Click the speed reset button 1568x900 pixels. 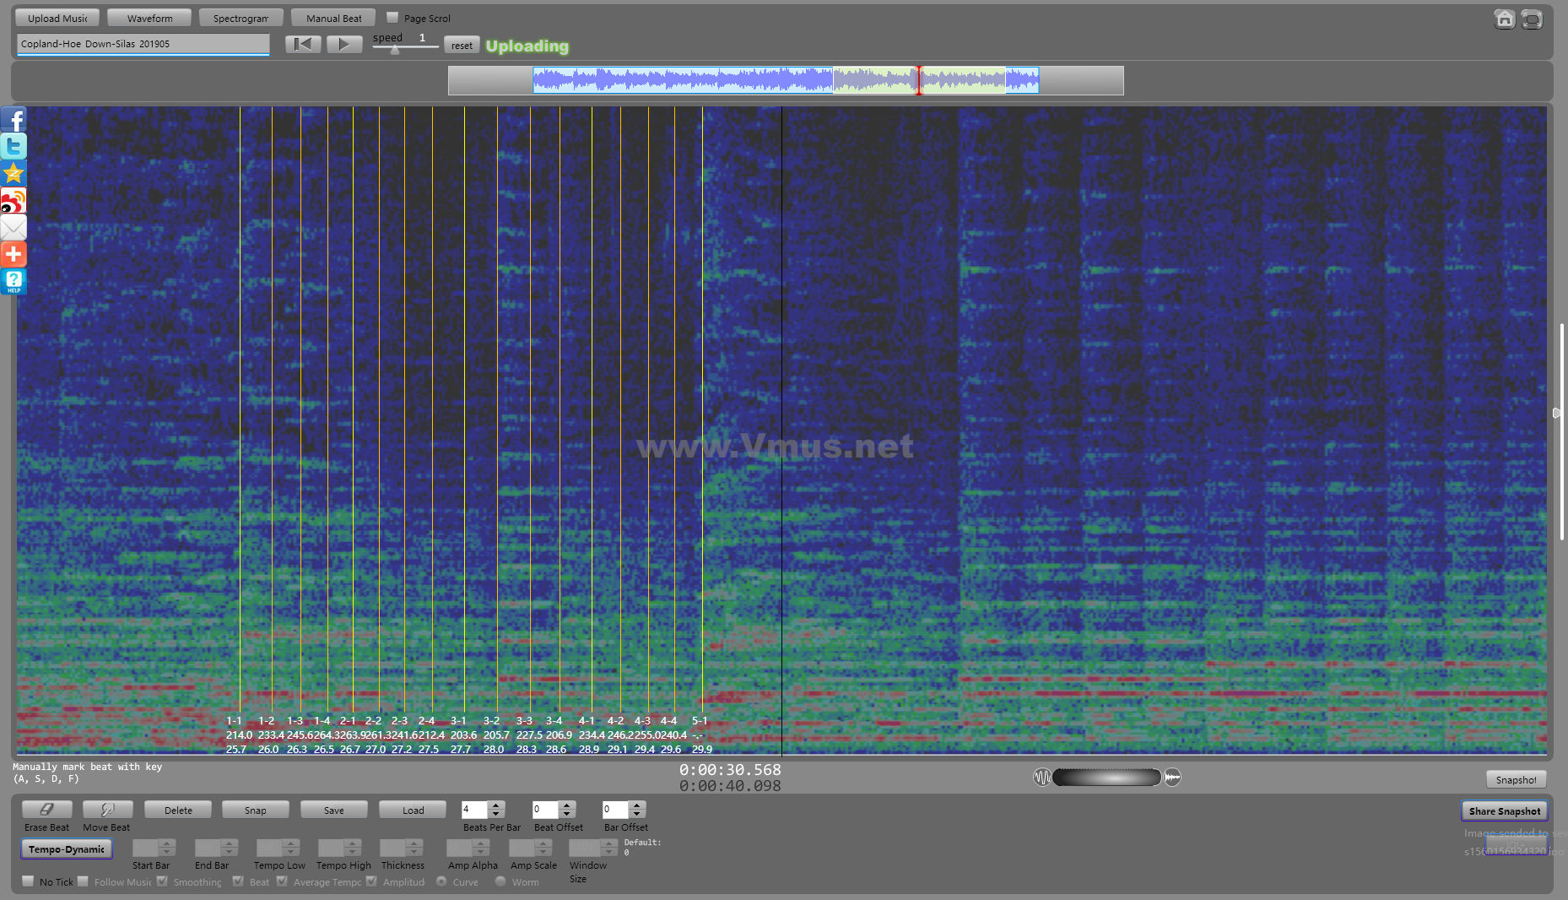(462, 46)
